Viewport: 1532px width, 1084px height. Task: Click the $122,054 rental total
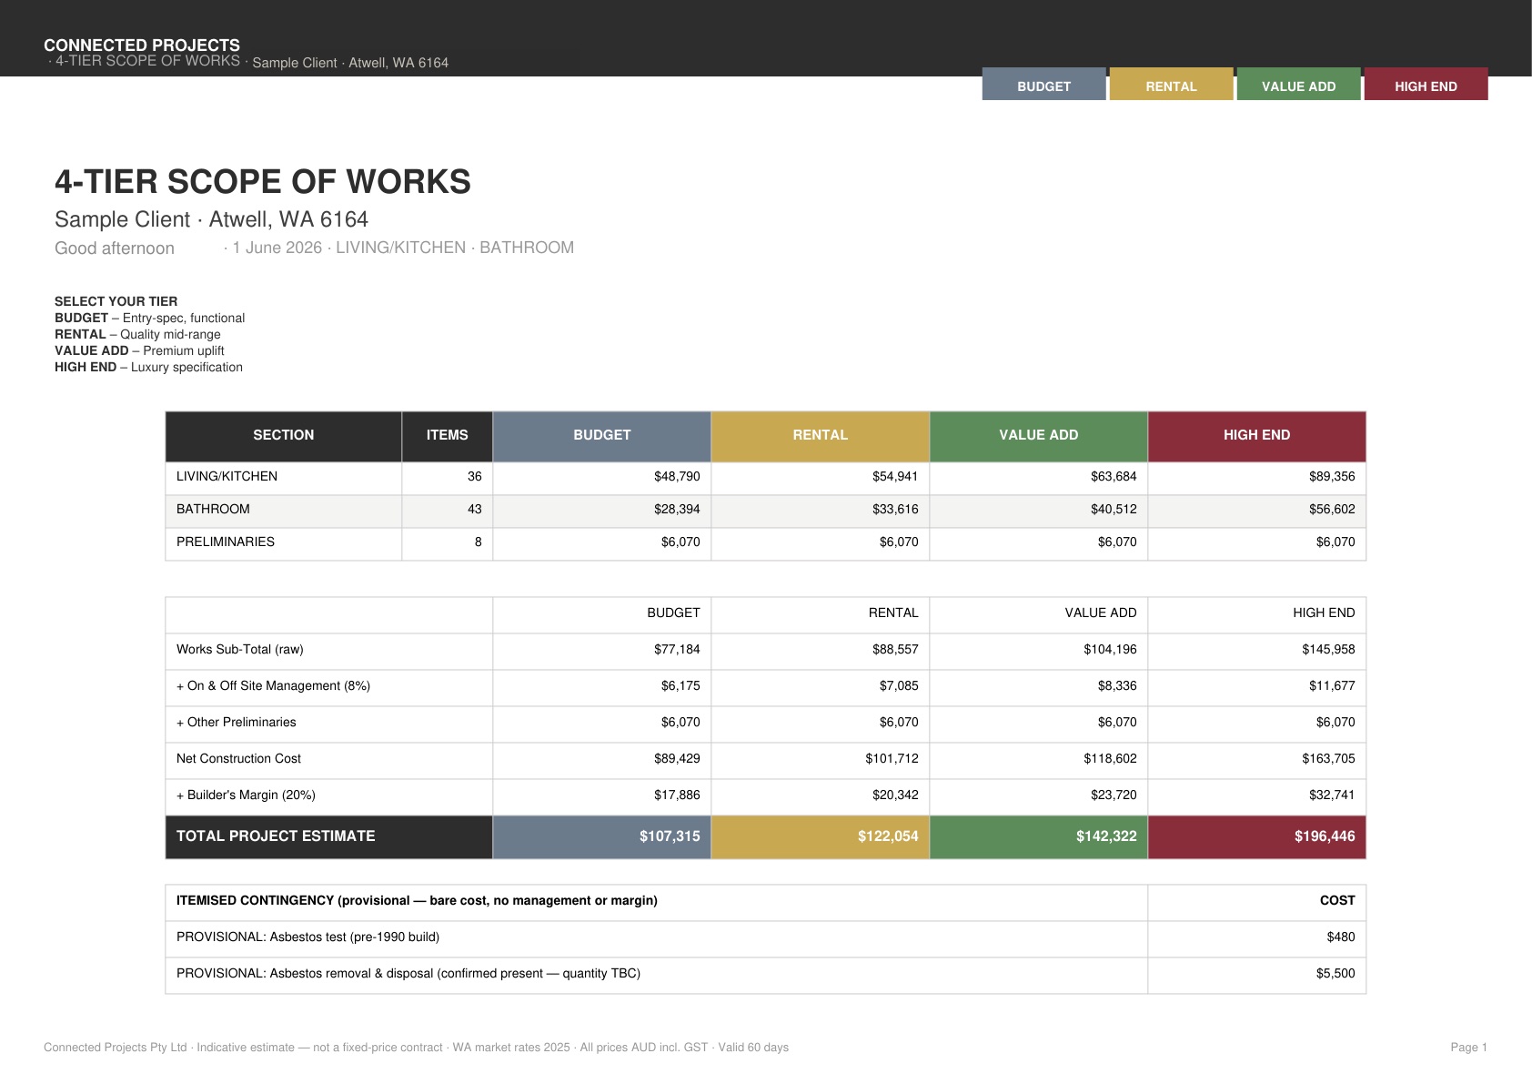(888, 836)
